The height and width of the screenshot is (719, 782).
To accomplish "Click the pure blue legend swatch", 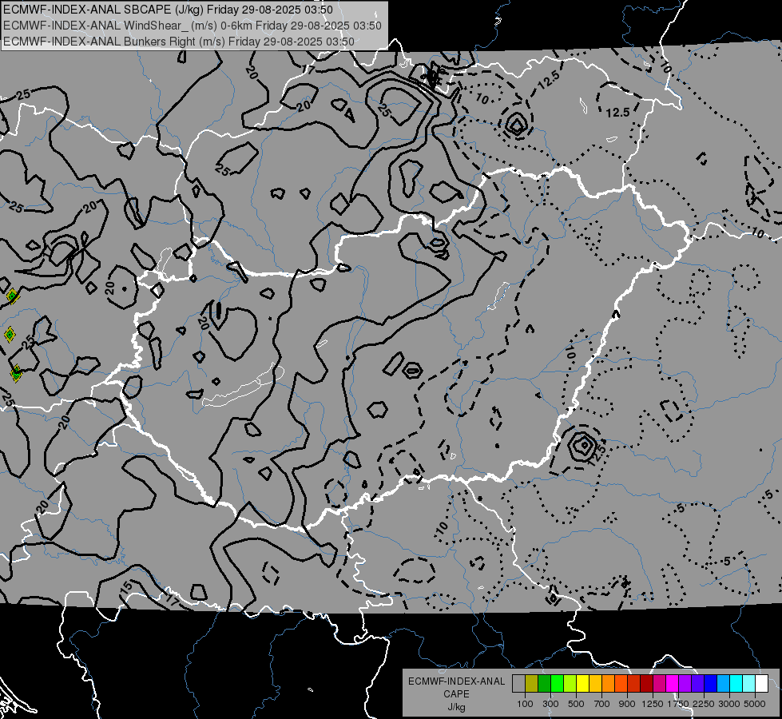I will click(x=710, y=683).
